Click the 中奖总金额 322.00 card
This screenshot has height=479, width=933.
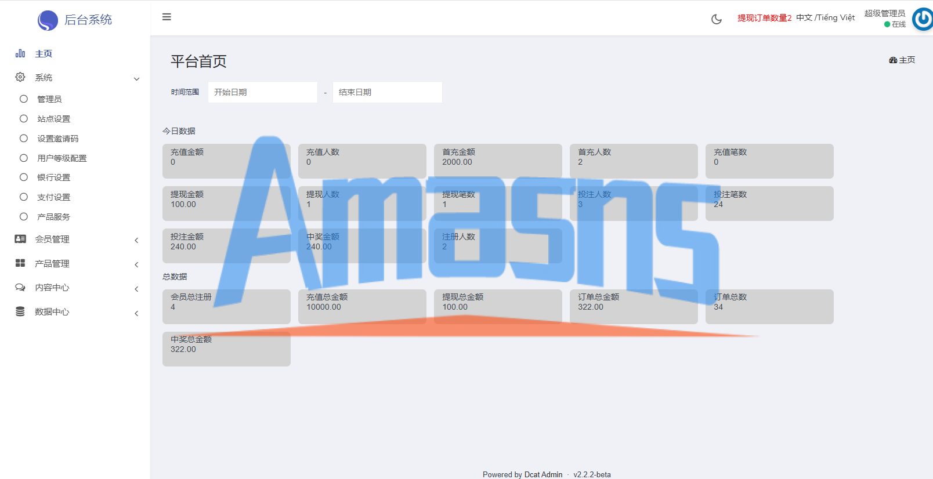point(226,349)
